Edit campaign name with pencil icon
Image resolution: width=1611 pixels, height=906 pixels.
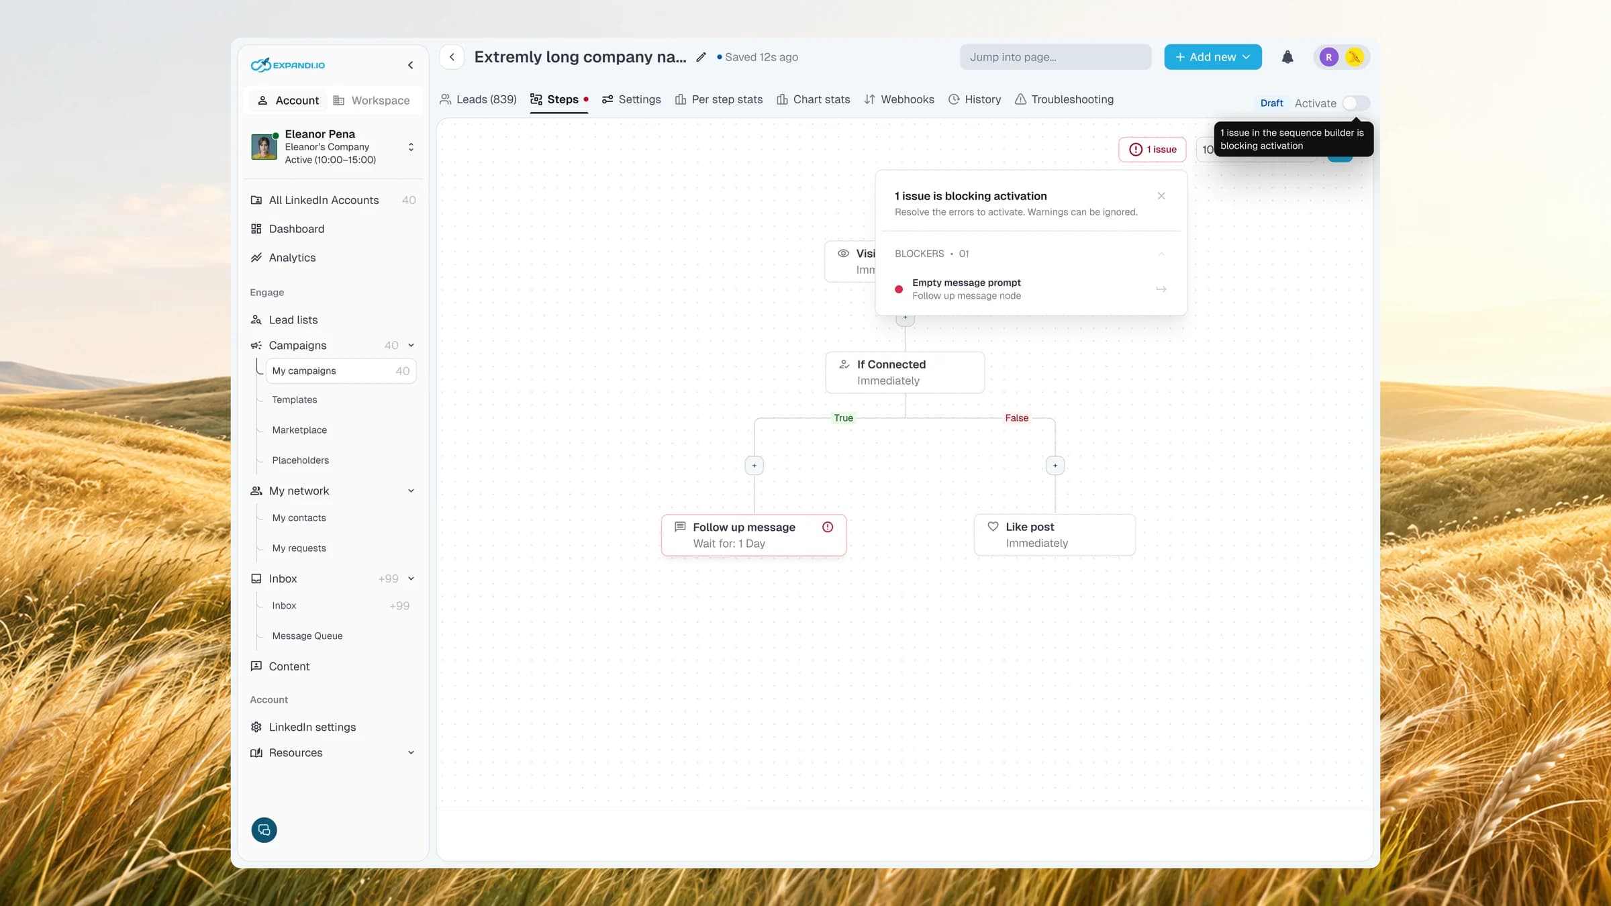[x=701, y=57]
